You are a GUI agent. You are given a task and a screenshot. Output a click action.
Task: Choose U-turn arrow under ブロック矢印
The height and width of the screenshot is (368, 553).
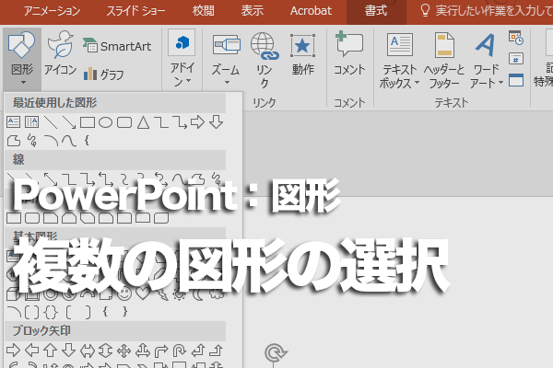click(x=180, y=351)
